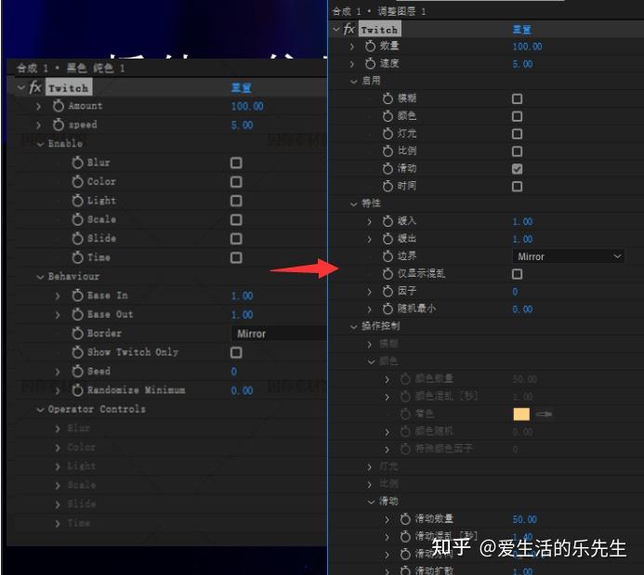This screenshot has height=575, width=644.
Task: Click the Reset link on left Twitch effect
Action: (x=242, y=87)
